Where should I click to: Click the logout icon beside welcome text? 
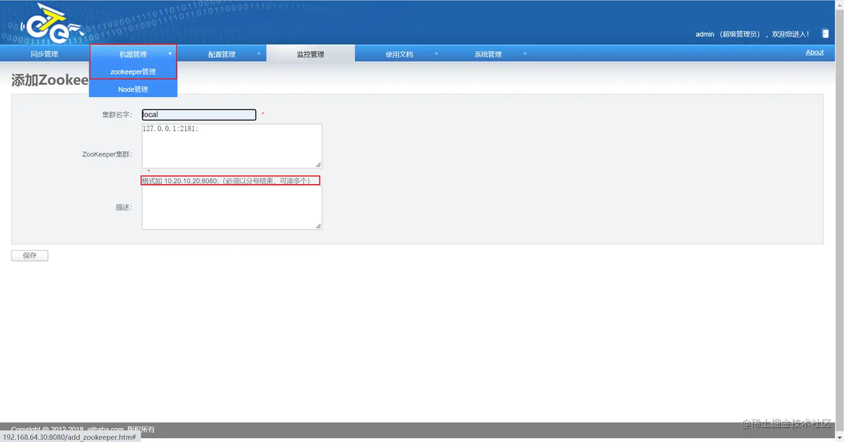point(826,33)
